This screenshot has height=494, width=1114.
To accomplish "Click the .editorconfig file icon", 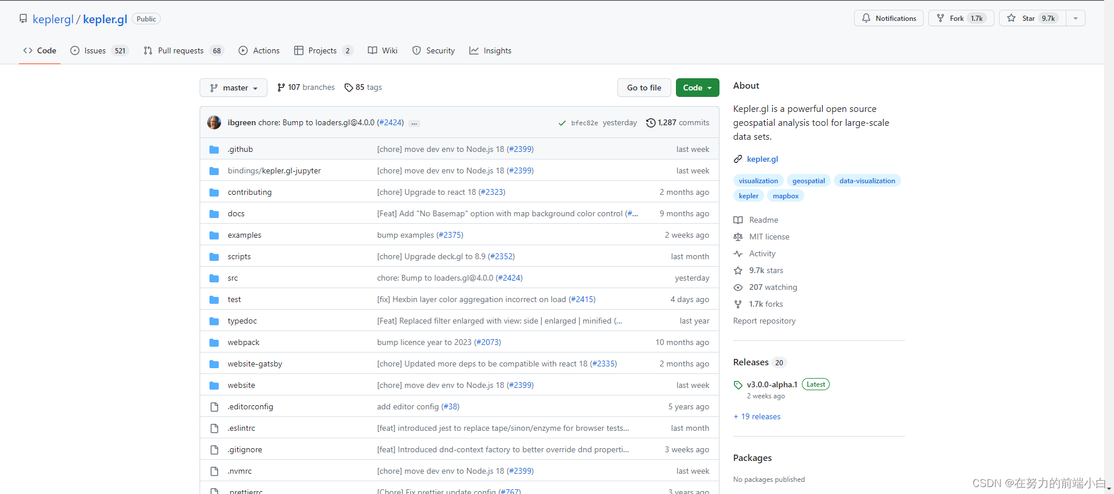I will [214, 407].
